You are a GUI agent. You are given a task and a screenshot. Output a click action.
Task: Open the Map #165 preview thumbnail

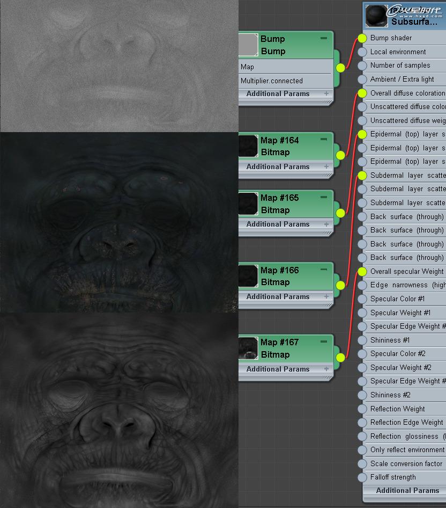coord(248,204)
